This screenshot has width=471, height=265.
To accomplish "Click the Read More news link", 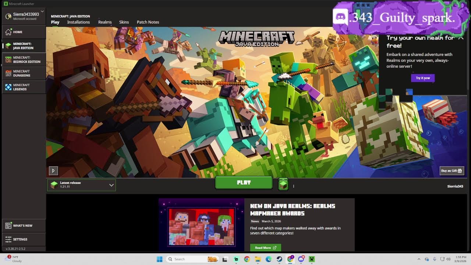I will pos(265,248).
